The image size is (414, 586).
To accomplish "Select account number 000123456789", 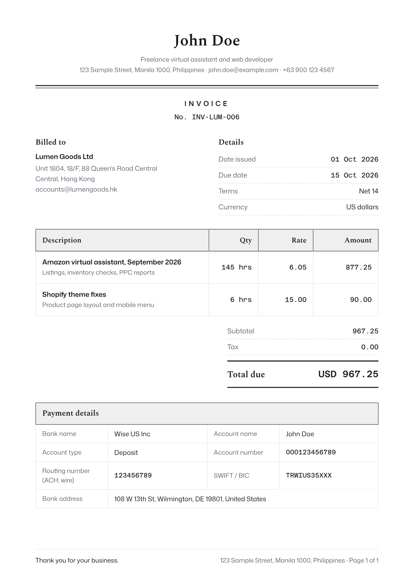I will click(311, 452).
